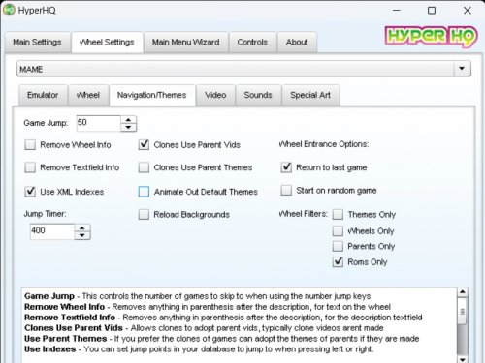Screen dimensions: 485x363
Task: Click the "Wheel Entrance Options:" label
Action: [324, 144]
